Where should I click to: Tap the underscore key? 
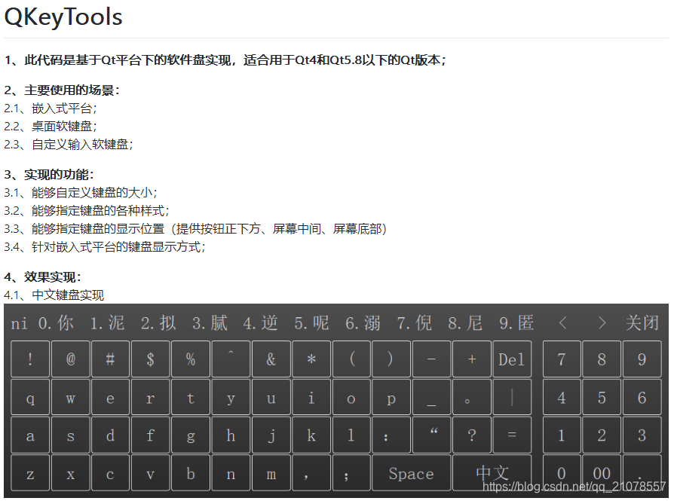coord(431,397)
